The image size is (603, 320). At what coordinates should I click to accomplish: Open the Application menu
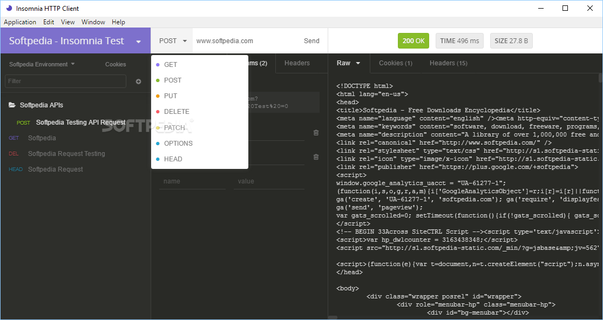point(20,22)
